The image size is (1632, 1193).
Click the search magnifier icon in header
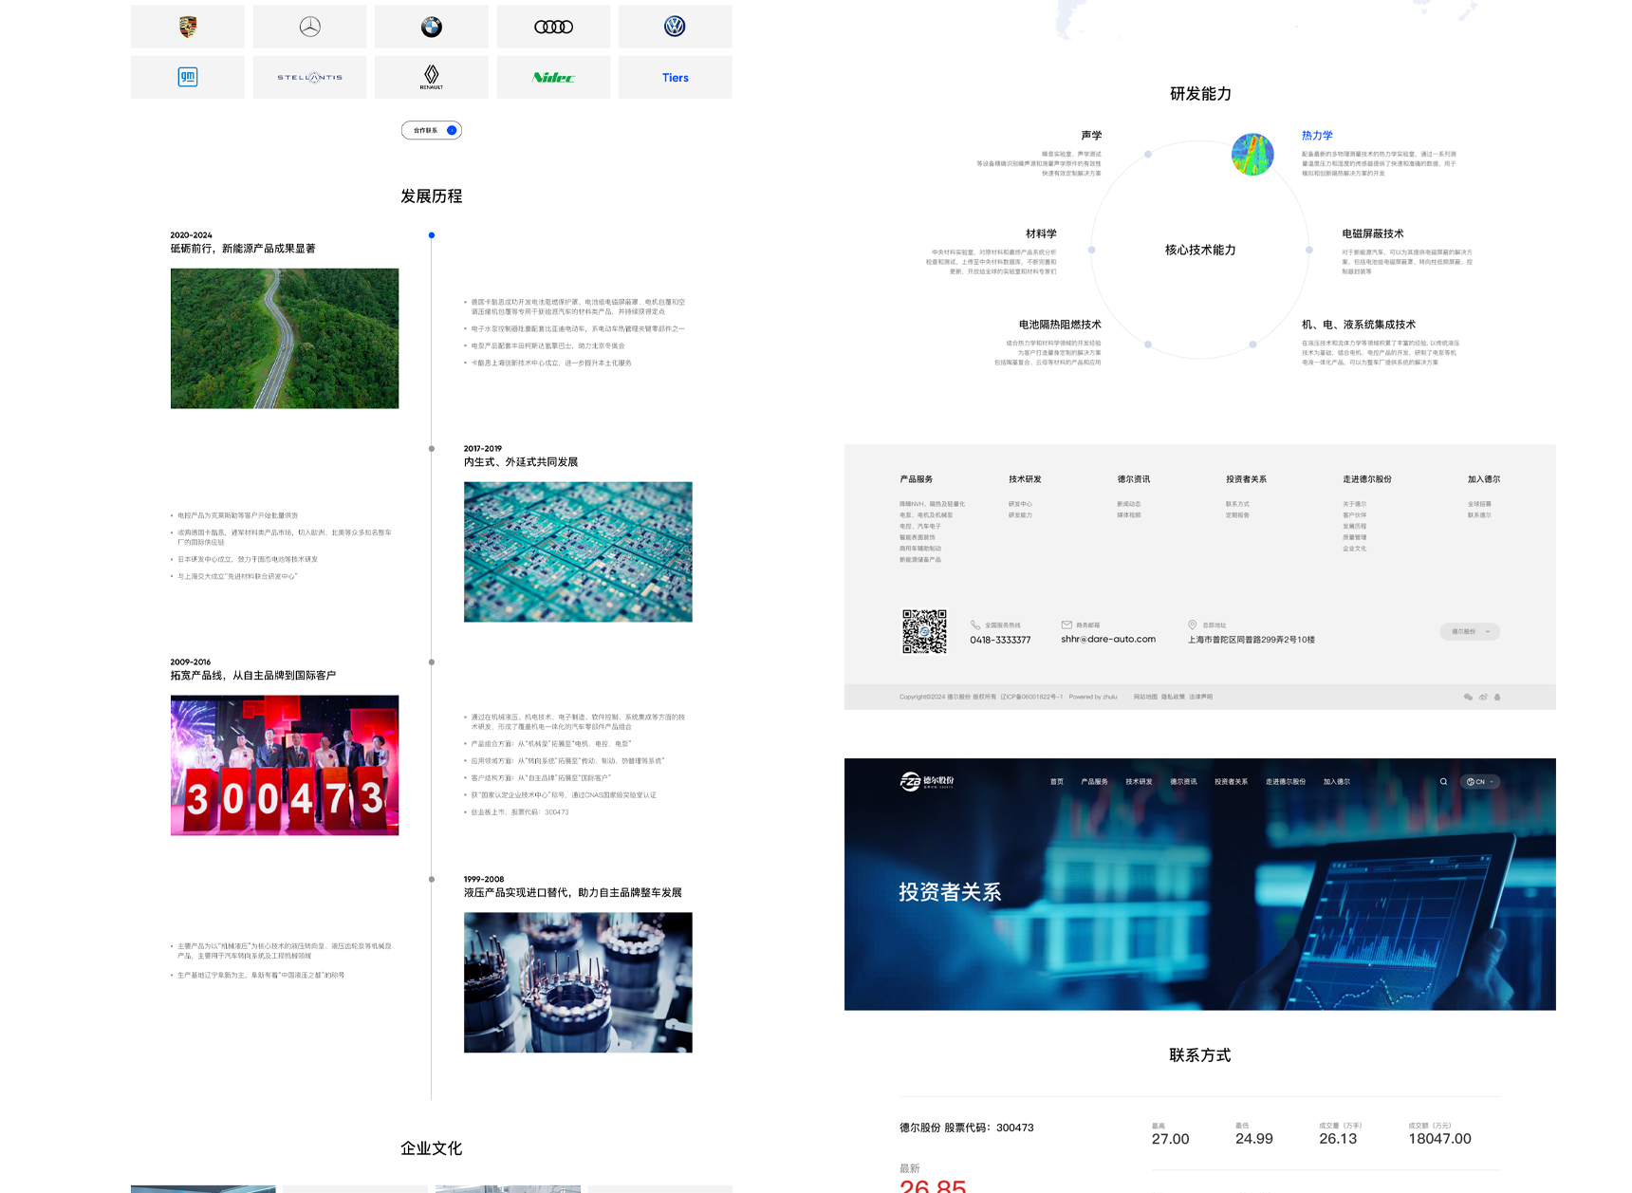(1444, 782)
